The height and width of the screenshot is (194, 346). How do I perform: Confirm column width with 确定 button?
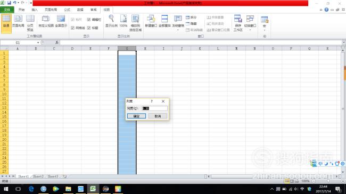click(136, 116)
